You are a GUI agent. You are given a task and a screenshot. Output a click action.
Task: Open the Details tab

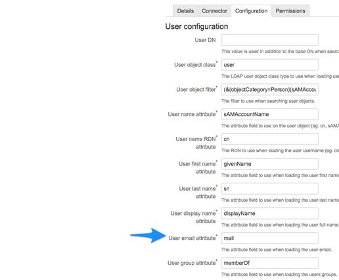[185, 11]
